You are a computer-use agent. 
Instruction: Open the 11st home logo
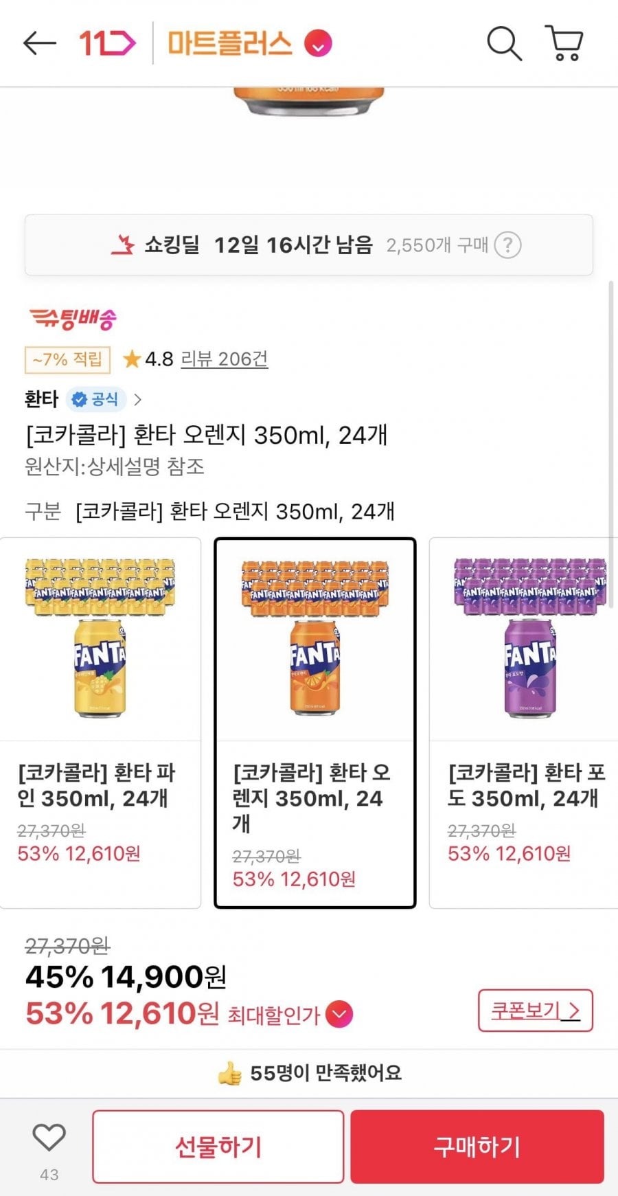[x=106, y=43]
